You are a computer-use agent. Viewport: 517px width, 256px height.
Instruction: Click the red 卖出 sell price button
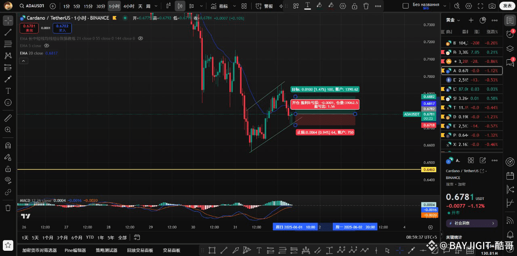click(x=29, y=28)
